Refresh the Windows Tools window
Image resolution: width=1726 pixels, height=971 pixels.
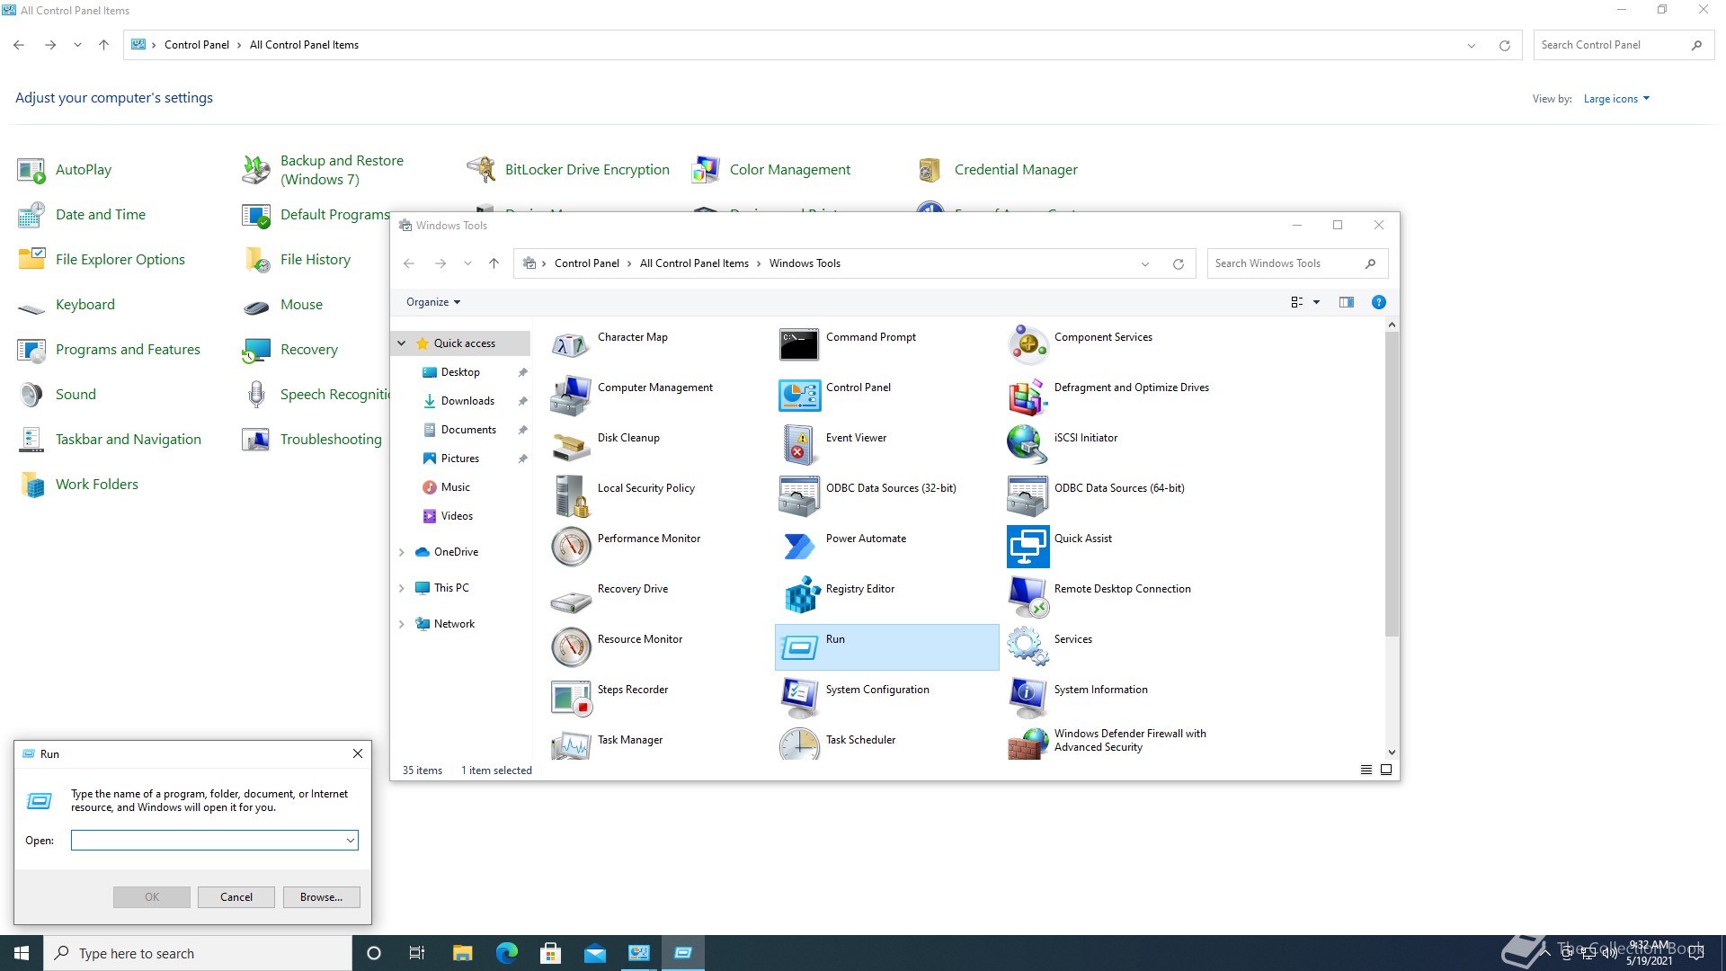(1178, 263)
